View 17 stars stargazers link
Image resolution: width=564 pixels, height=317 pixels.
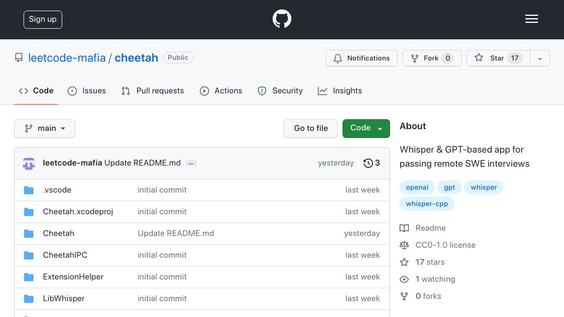click(430, 262)
